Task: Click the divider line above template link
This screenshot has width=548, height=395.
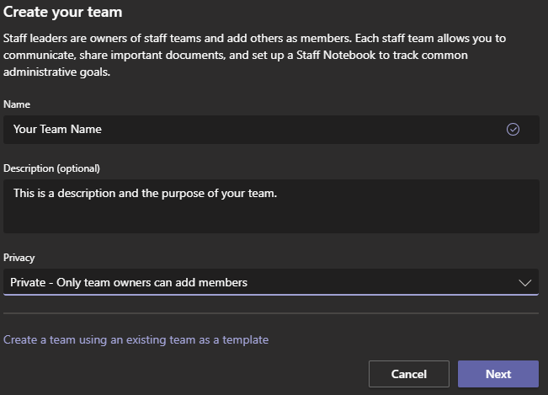Action: pos(270,313)
